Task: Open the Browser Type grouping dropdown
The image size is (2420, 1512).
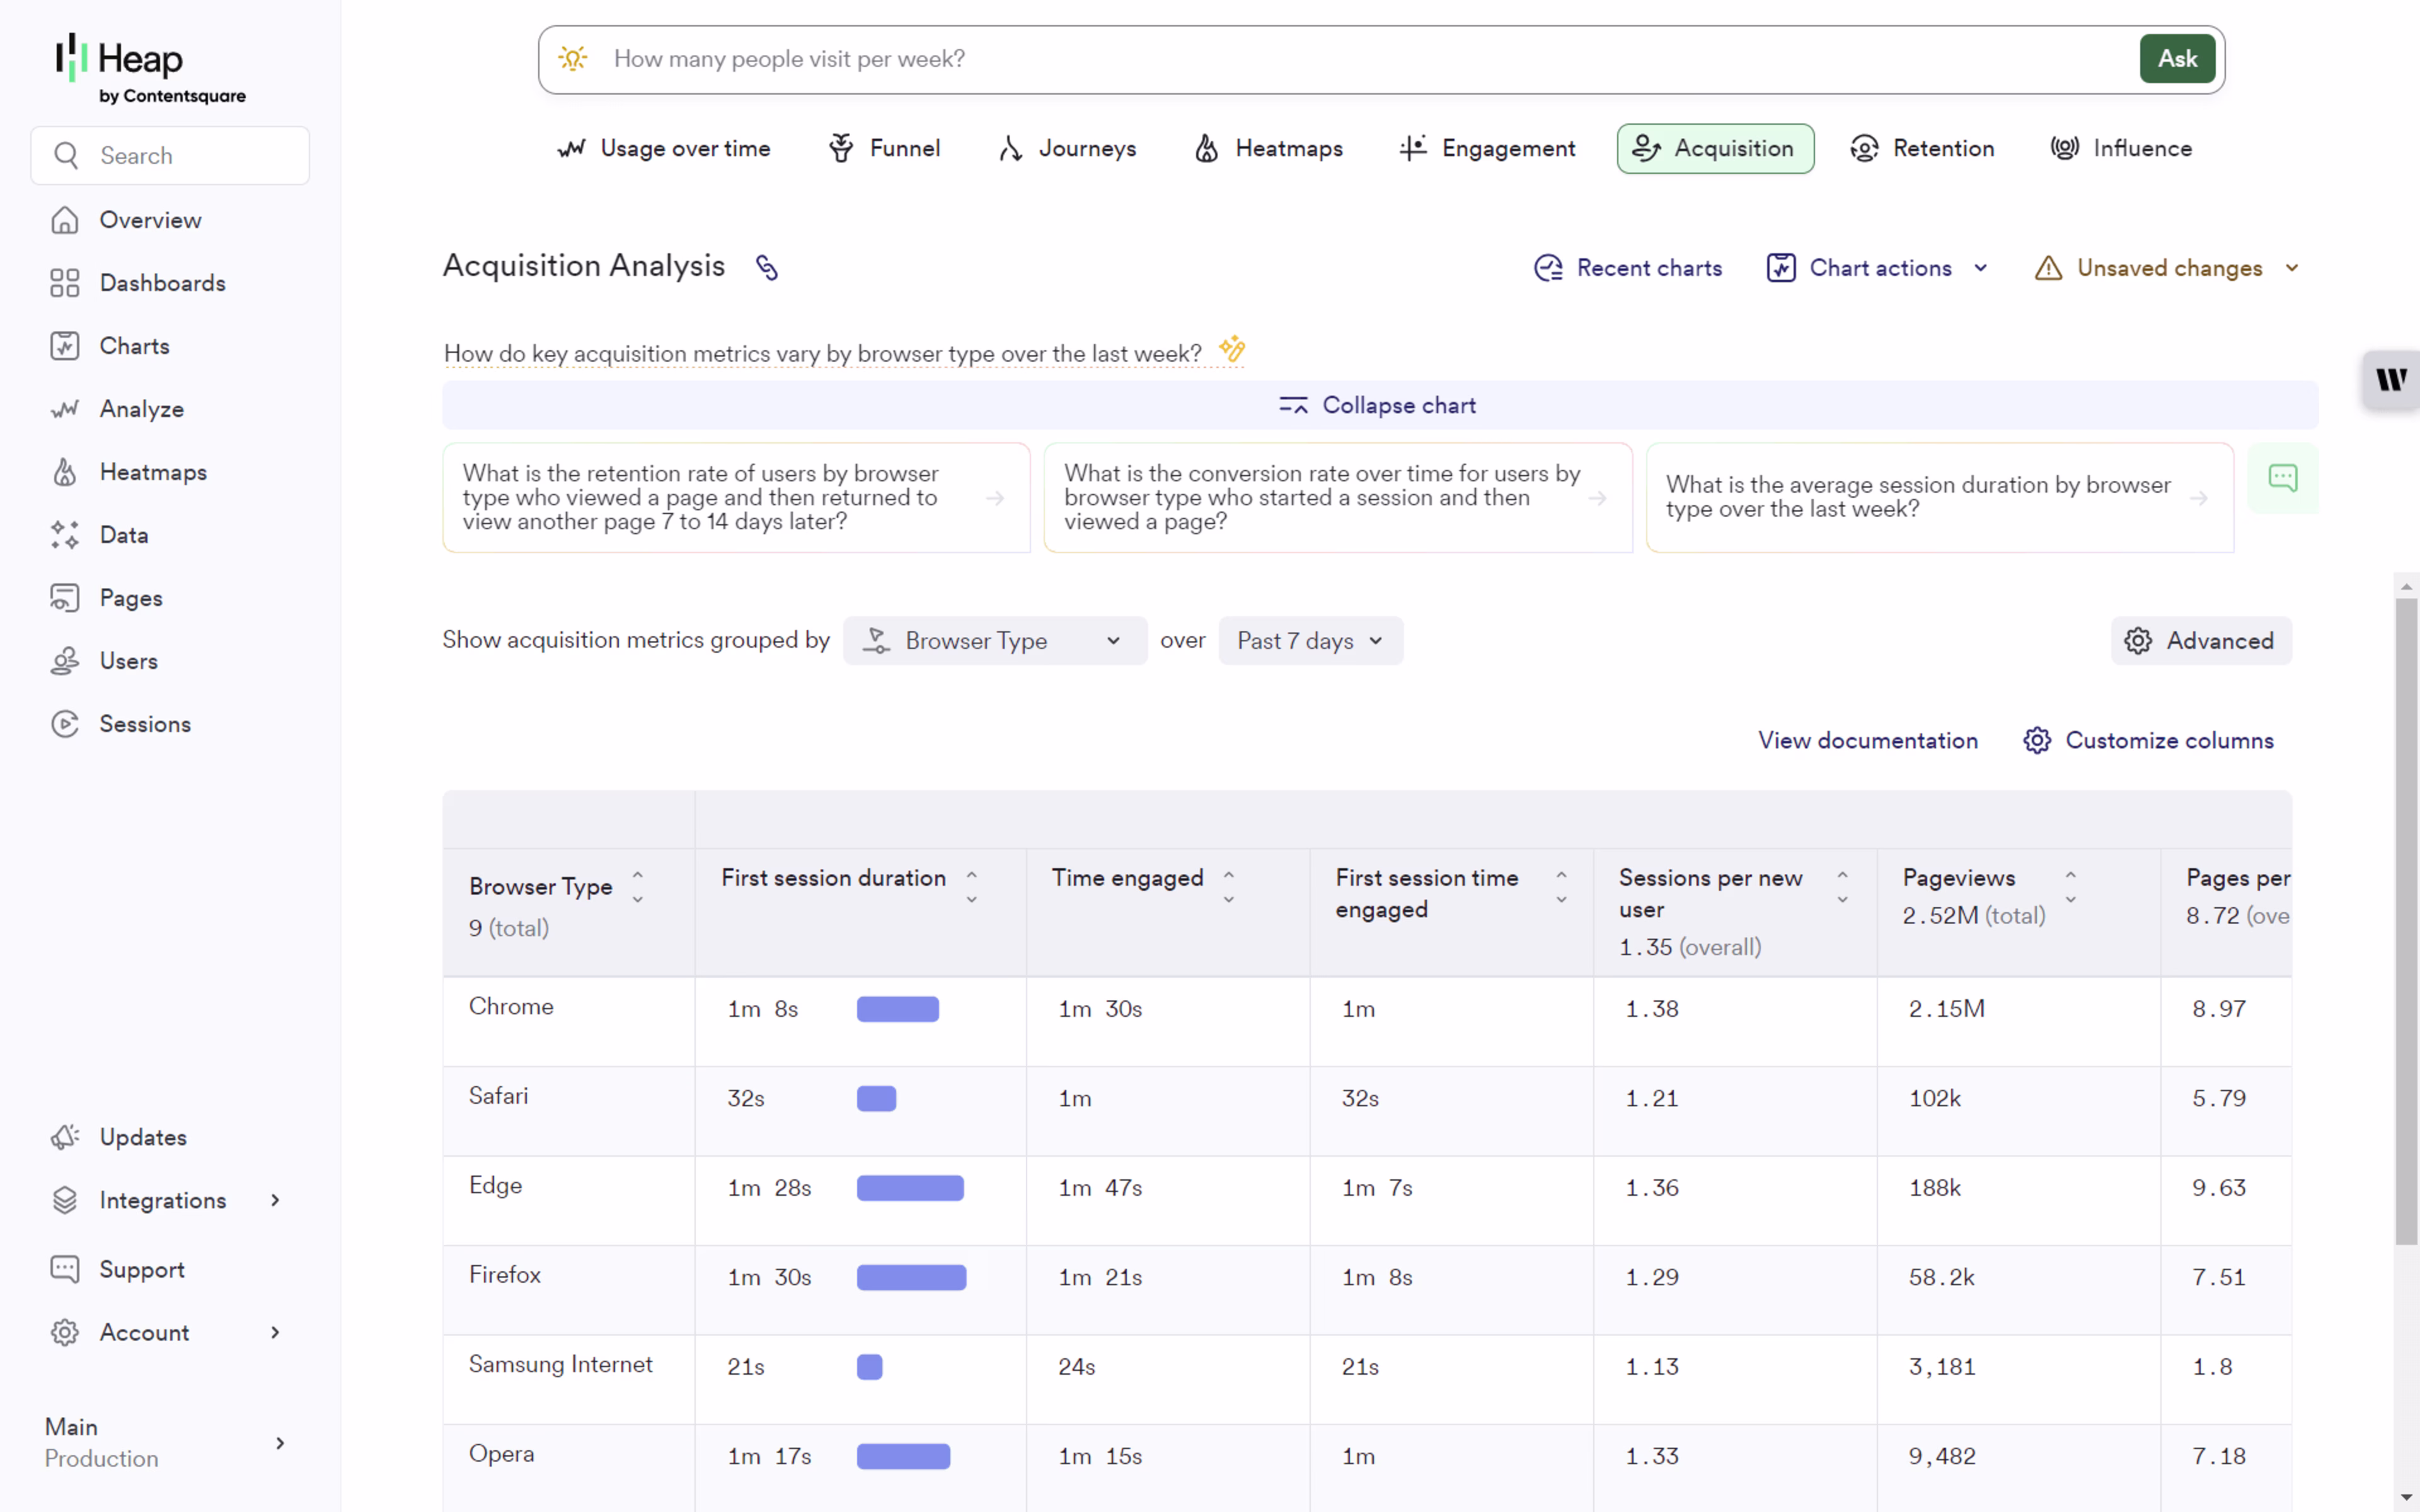Action: click(x=994, y=641)
